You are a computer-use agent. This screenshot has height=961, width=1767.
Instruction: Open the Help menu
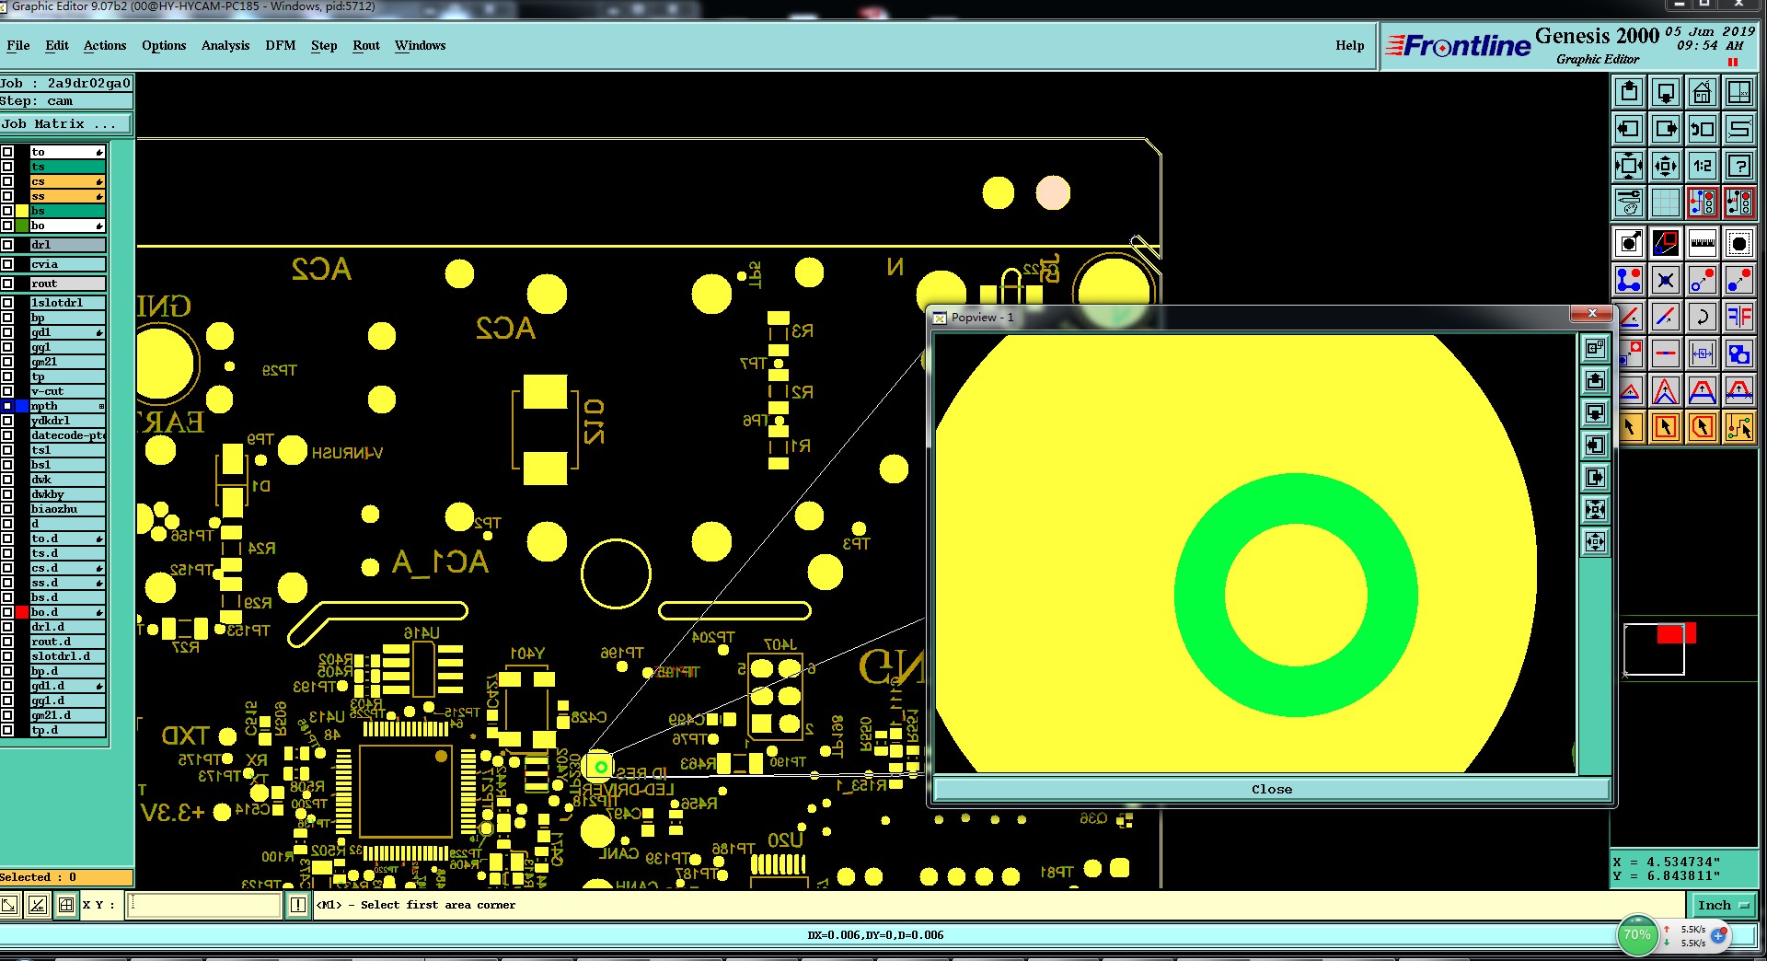pos(1350,45)
